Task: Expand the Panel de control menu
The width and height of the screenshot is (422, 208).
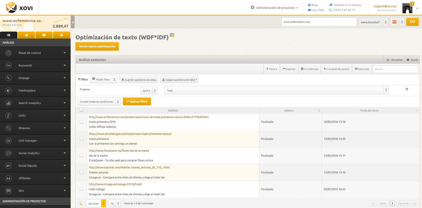Action: 65,53
